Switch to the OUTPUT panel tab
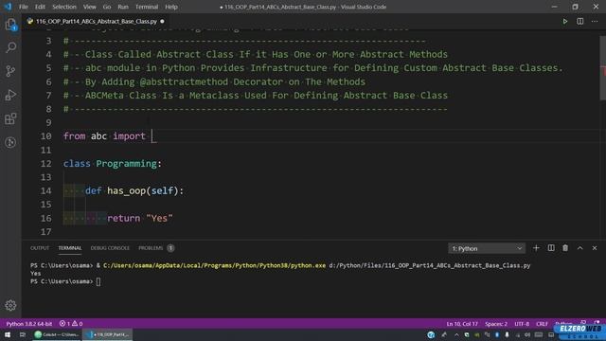Viewport: 606px width, 341px height. pos(40,248)
